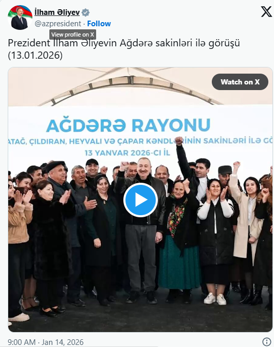Click the Watch on X button

tap(240, 82)
